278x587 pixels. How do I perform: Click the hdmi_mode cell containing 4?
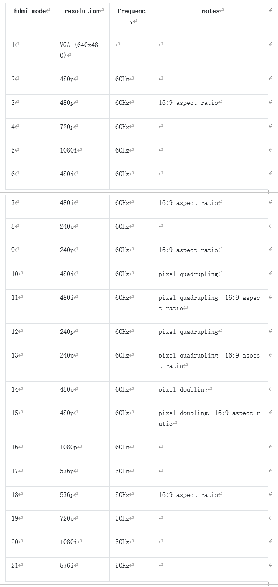(x=30, y=130)
